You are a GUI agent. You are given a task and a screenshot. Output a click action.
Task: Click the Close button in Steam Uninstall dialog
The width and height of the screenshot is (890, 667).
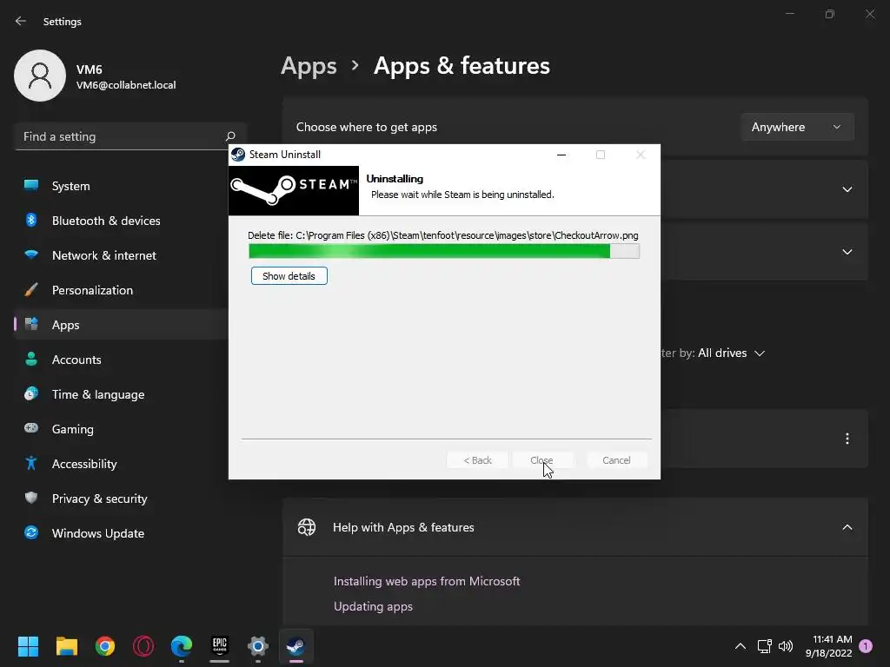pyautogui.click(x=542, y=460)
